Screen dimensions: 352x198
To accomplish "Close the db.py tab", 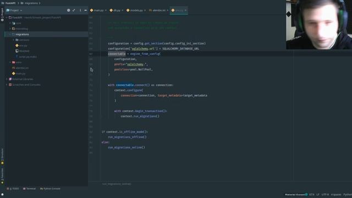I will coord(122,10).
